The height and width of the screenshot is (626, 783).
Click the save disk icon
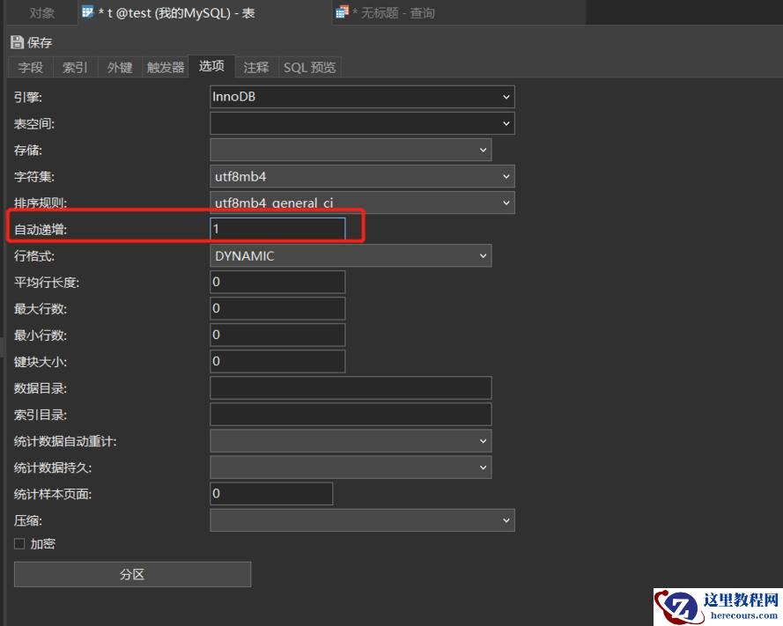click(17, 42)
